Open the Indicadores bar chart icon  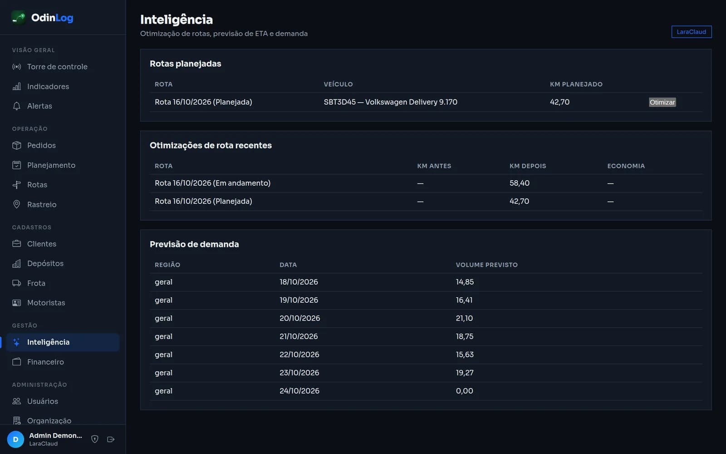coord(17,86)
